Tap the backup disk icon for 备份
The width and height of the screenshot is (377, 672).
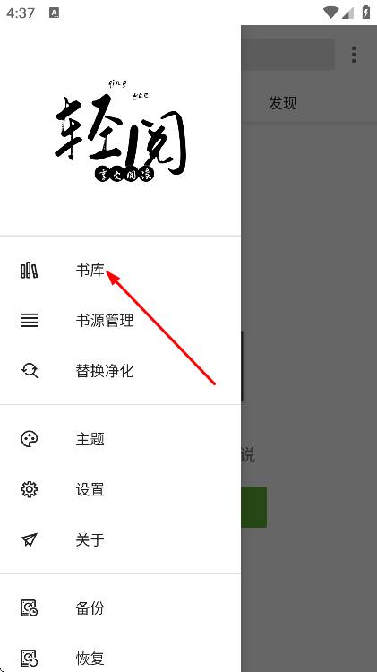(30, 608)
